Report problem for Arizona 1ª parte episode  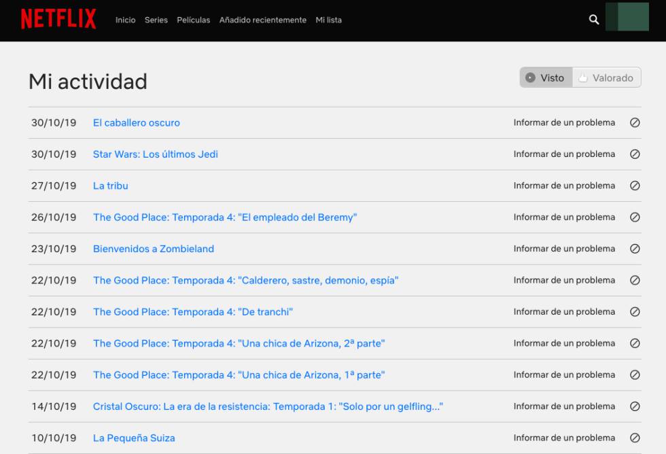coord(564,375)
